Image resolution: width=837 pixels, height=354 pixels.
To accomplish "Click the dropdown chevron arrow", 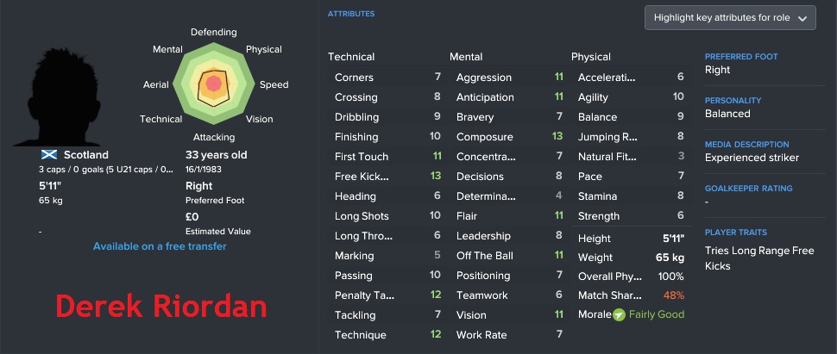I will (x=802, y=18).
